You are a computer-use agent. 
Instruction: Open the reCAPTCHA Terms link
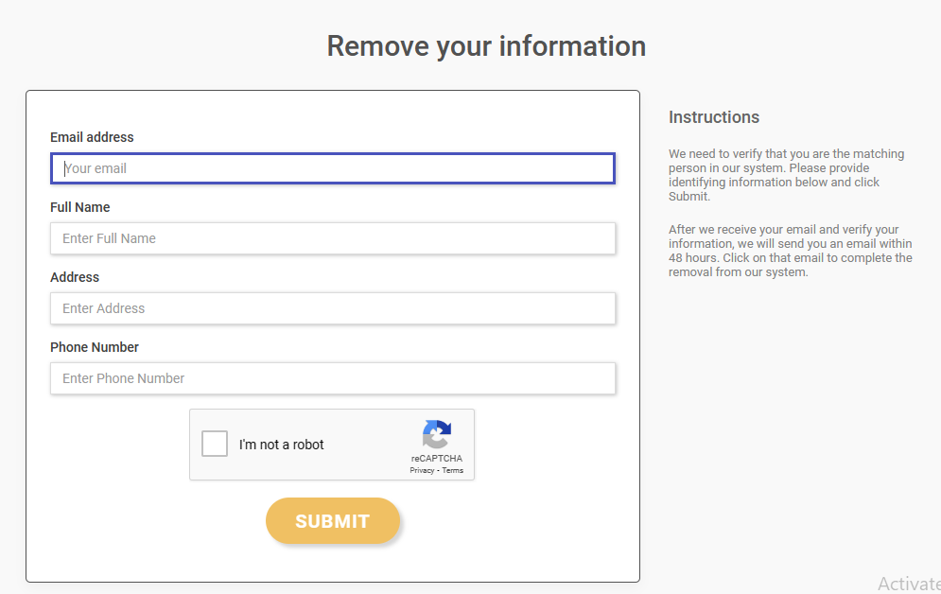[452, 470]
